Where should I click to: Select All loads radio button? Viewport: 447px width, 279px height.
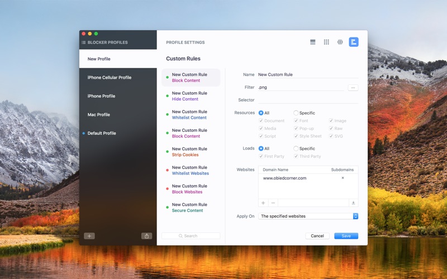pos(261,148)
